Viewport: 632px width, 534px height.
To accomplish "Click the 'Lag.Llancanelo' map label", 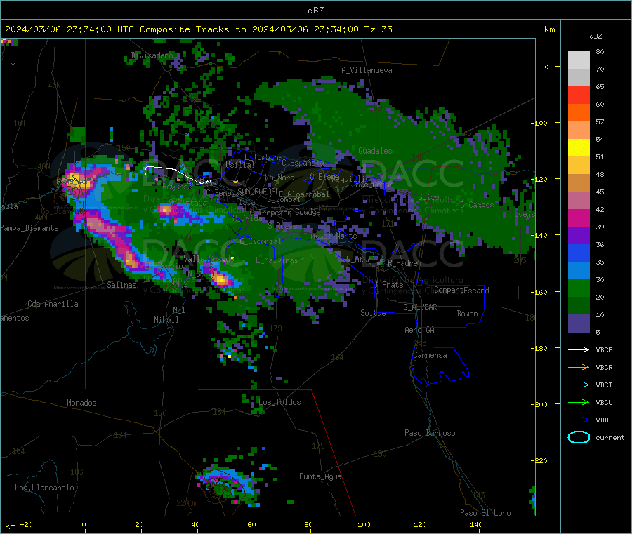I will coord(44,488).
